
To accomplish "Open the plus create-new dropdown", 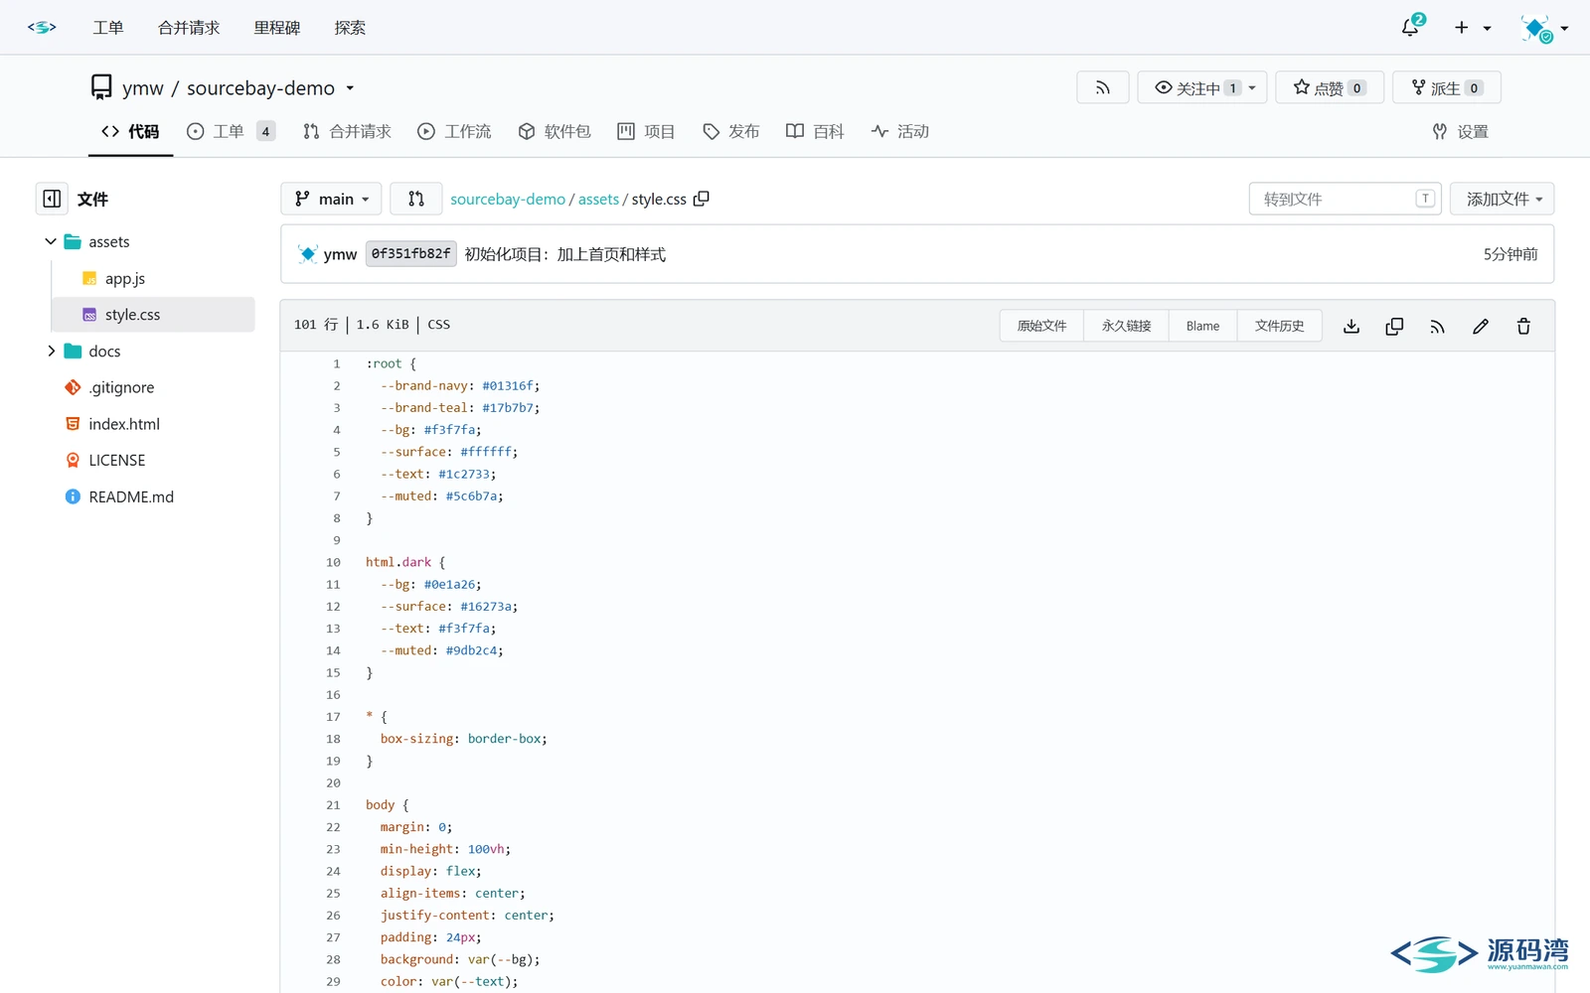I will click(1473, 28).
